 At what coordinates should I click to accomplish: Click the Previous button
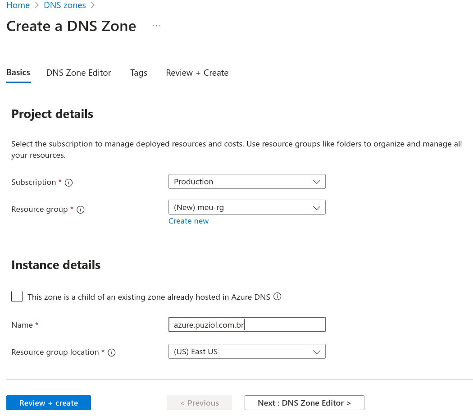[199, 403]
